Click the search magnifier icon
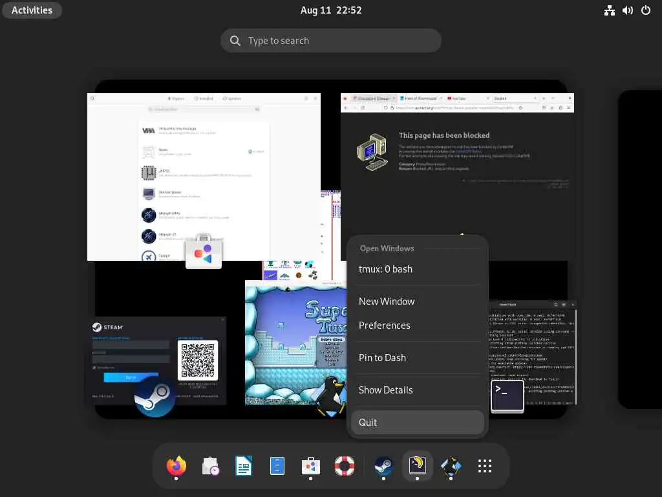Screen dimensions: 662x497 [235, 41]
